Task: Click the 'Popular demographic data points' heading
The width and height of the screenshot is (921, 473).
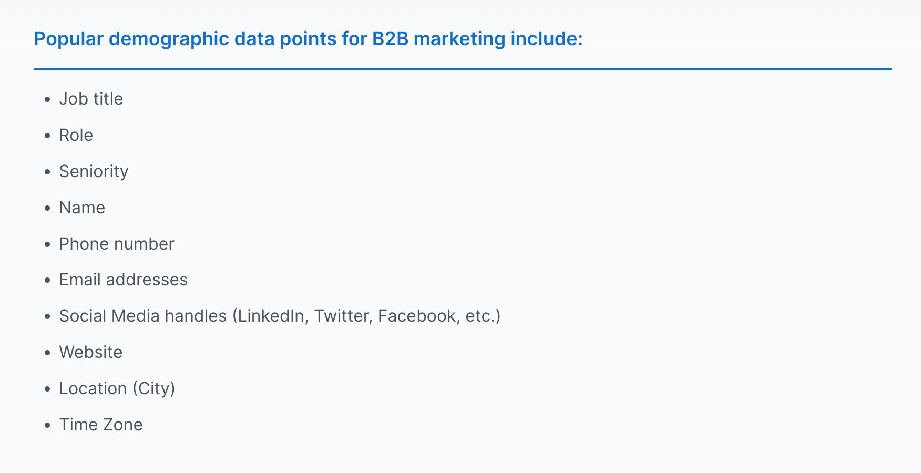Action: point(308,39)
